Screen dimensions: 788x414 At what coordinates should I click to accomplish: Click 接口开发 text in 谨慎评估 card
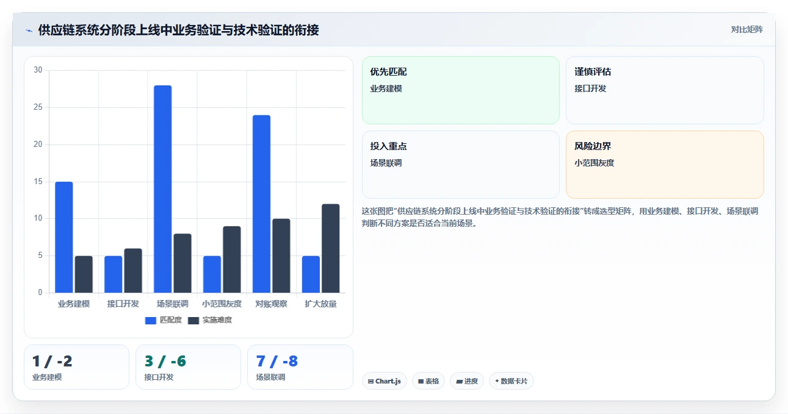click(x=591, y=89)
